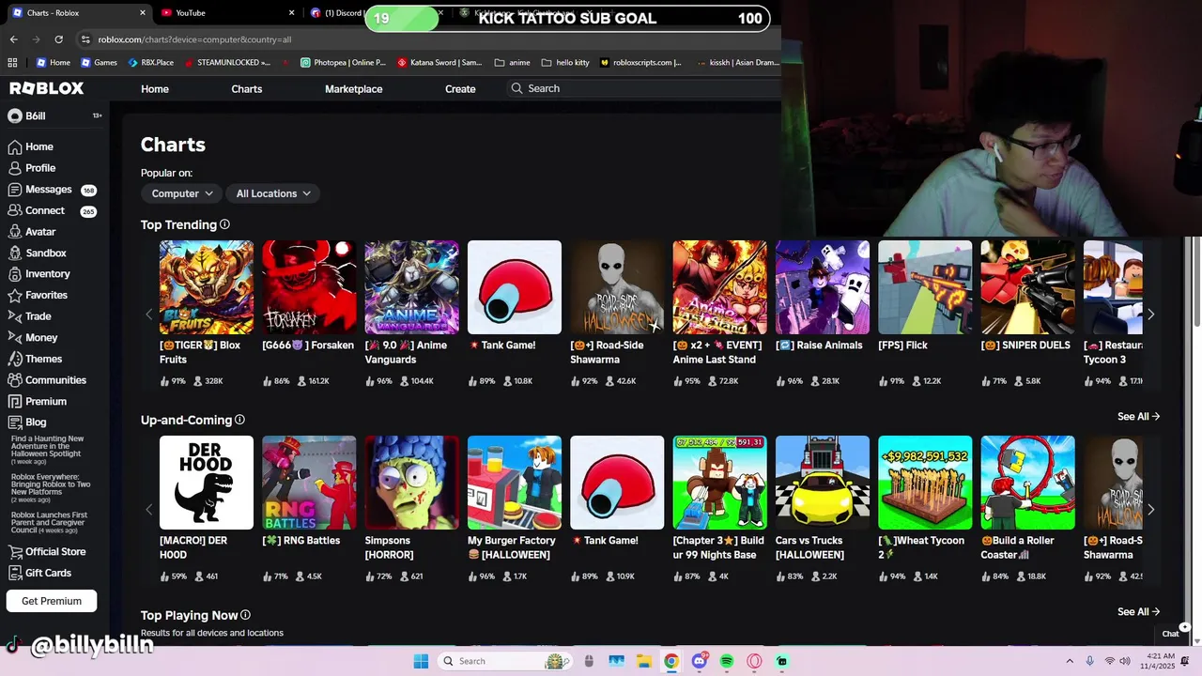The height and width of the screenshot is (676, 1202).
Task: Reload the page in the browser
Action: pyautogui.click(x=58, y=39)
